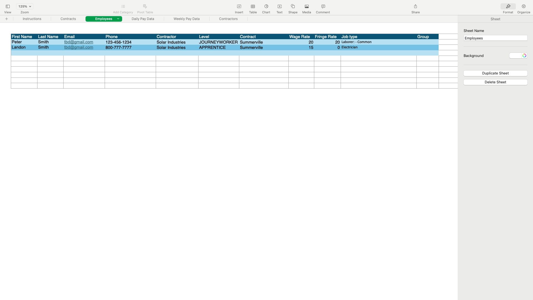Select the Wage Rate header cell
Viewport: 533px width, 300px height.
pyautogui.click(x=301, y=37)
